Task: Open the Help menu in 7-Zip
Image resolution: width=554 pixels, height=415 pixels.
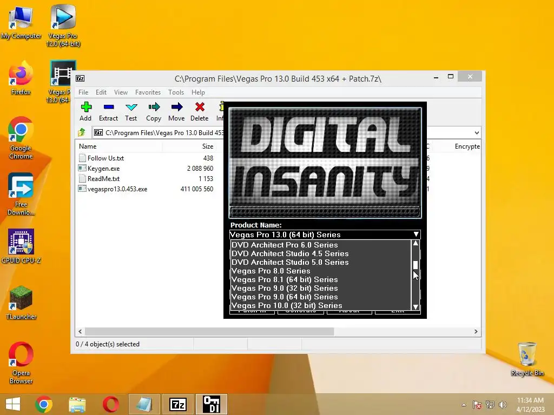Action: [198, 92]
